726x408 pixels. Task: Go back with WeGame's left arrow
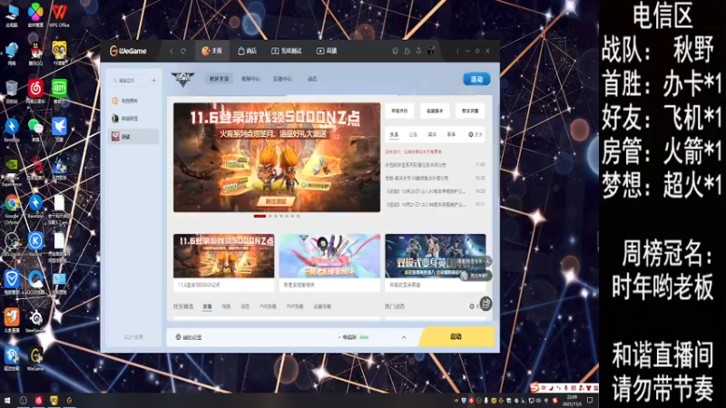click(x=172, y=51)
